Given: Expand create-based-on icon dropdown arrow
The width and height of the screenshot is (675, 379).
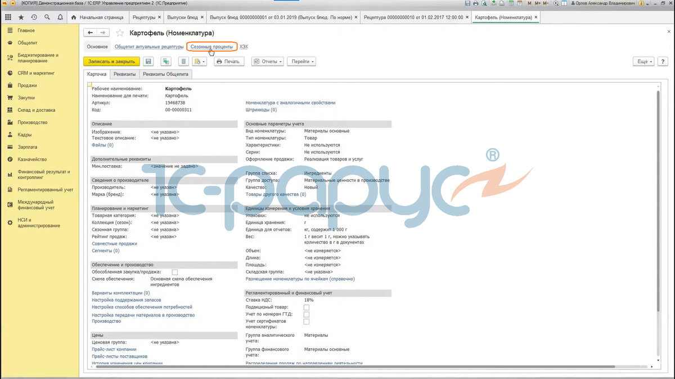Looking at the screenshot, I should click(x=204, y=61).
